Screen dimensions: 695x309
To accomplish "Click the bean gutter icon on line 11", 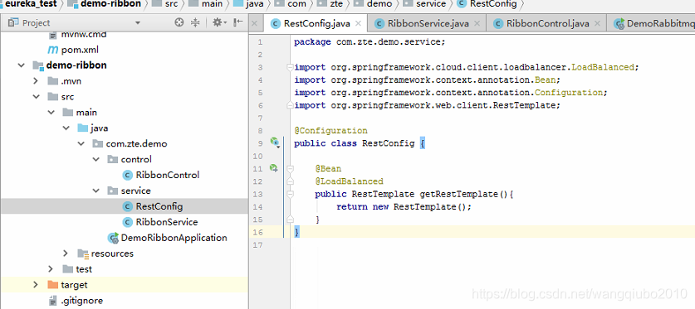I will 274,168.
